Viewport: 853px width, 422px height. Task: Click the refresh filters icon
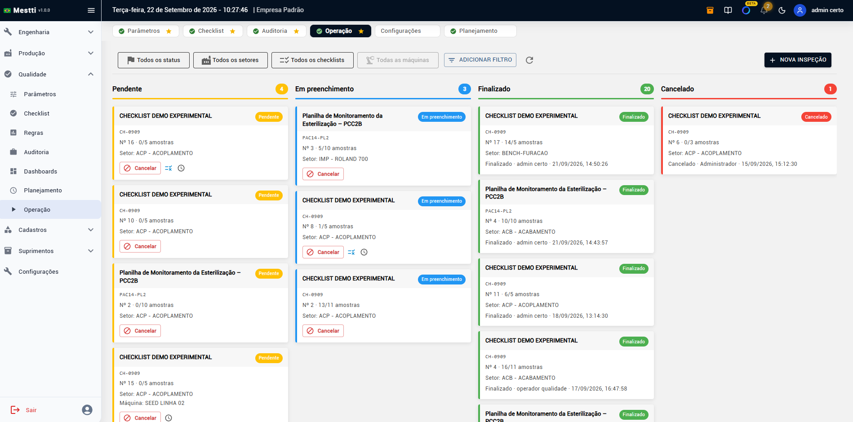[x=529, y=60]
